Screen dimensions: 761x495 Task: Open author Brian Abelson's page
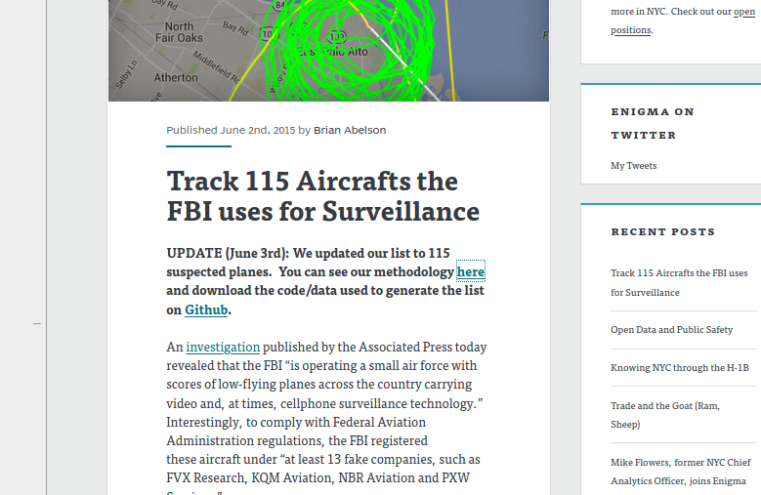coord(350,130)
